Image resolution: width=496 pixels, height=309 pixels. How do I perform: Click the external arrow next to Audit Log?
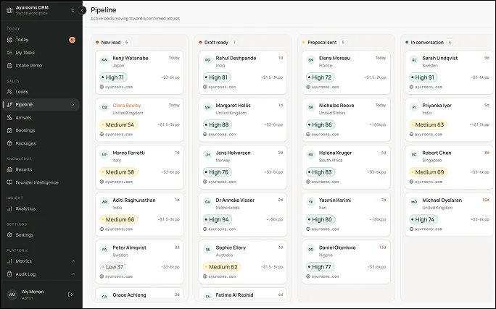point(73,274)
